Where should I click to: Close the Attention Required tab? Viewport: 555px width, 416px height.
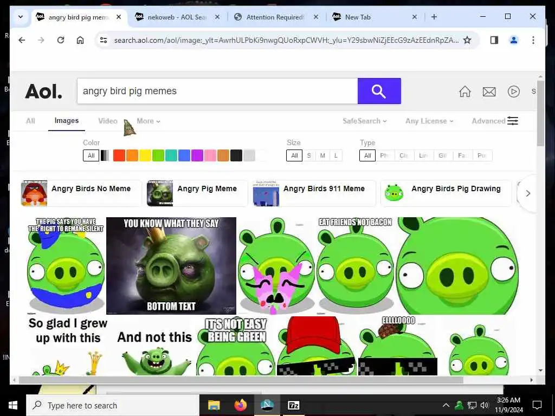click(316, 17)
